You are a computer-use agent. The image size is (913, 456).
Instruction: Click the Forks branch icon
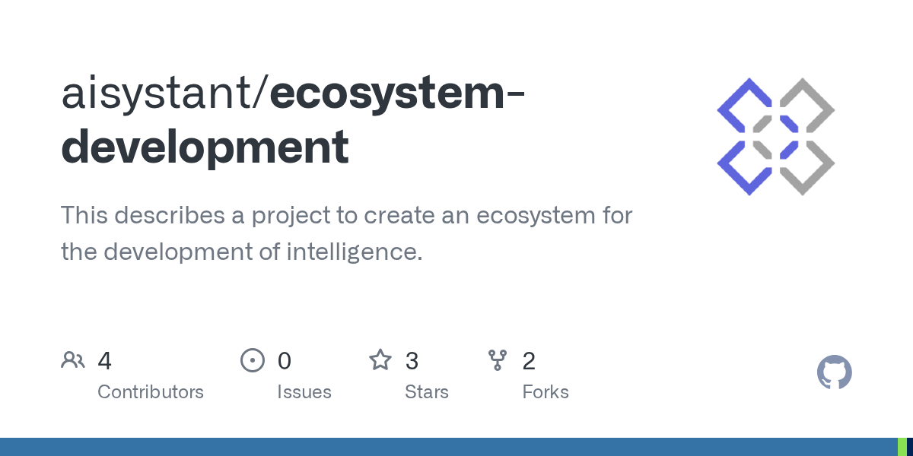pyautogui.click(x=498, y=360)
